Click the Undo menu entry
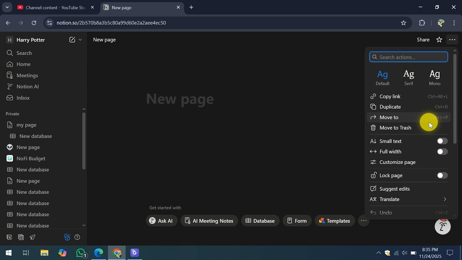Image resolution: width=462 pixels, height=260 pixels. (x=409, y=213)
